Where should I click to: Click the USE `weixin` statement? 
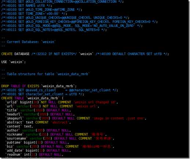tap(14, 62)
